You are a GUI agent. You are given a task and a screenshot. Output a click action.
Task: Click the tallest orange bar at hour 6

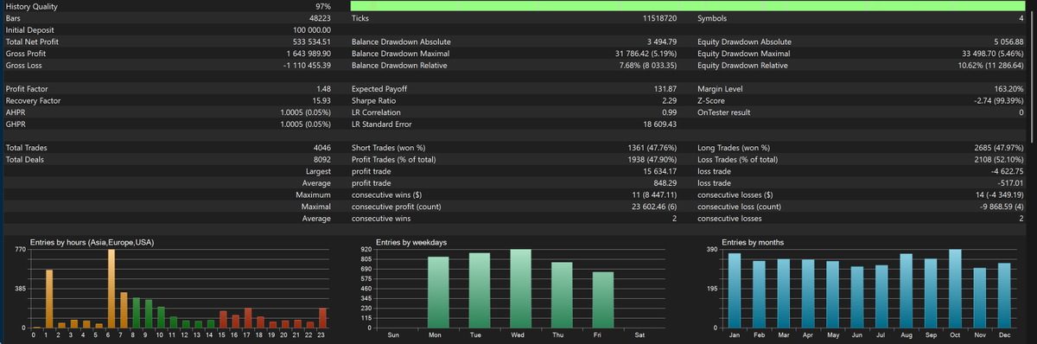point(111,289)
